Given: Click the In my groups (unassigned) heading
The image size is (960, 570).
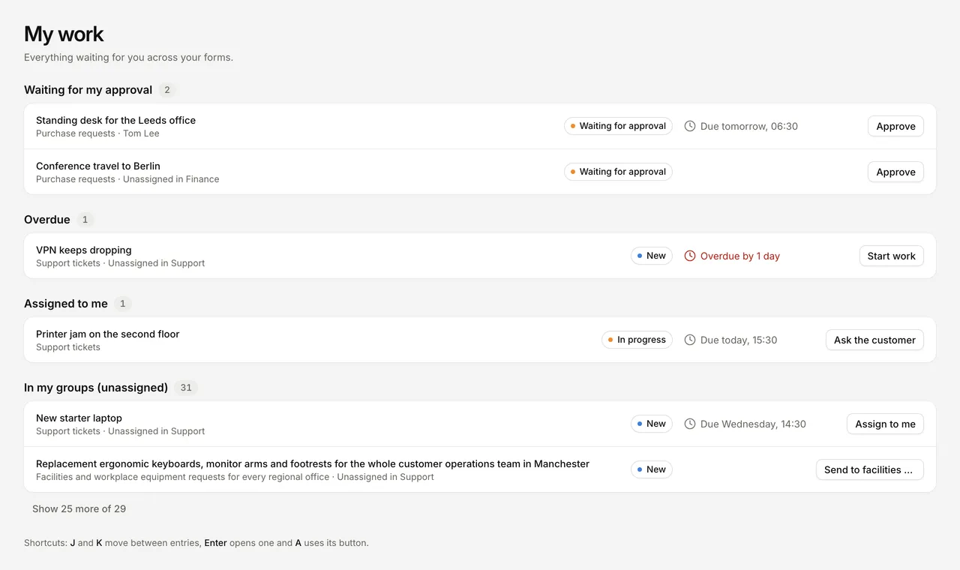Looking at the screenshot, I should [96, 388].
